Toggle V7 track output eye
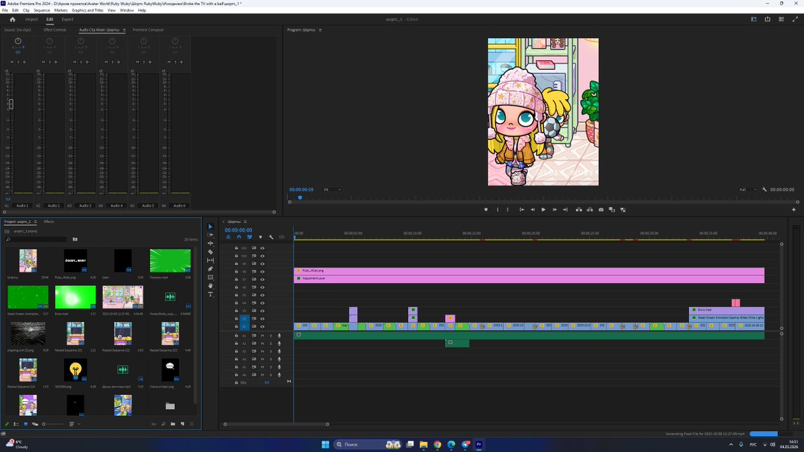 tap(262, 279)
